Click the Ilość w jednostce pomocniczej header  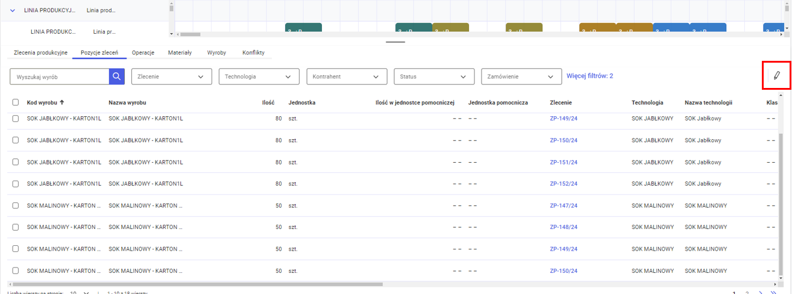[415, 102]
